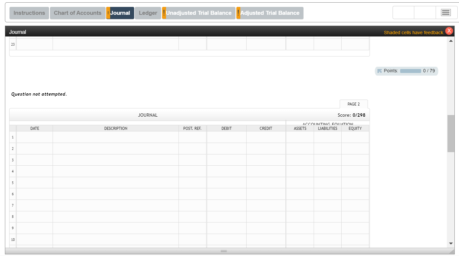Click the arrow icon beside Points
This screenshot has width=459, height=256.
379,71
